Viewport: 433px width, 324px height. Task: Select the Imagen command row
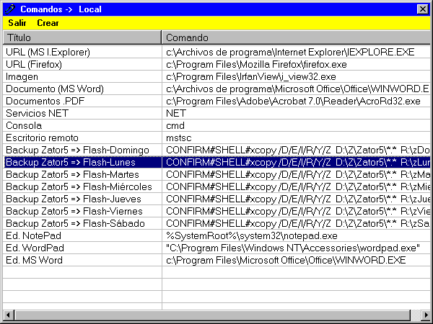click(x=22, y=77)
